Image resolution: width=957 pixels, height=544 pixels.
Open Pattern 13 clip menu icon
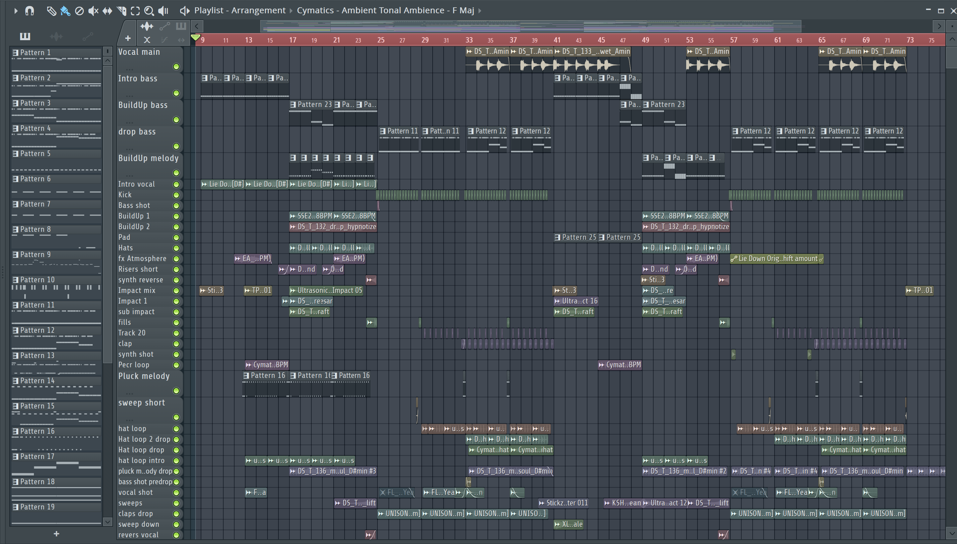[x=15, y=356]
